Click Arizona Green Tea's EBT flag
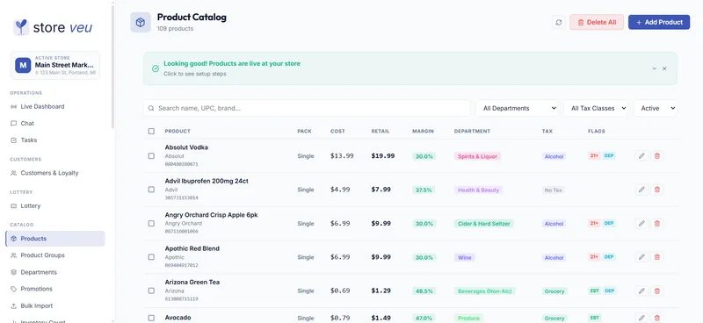Image resolution: width=703 pixels, height=323 pixels. click(595, 291)
